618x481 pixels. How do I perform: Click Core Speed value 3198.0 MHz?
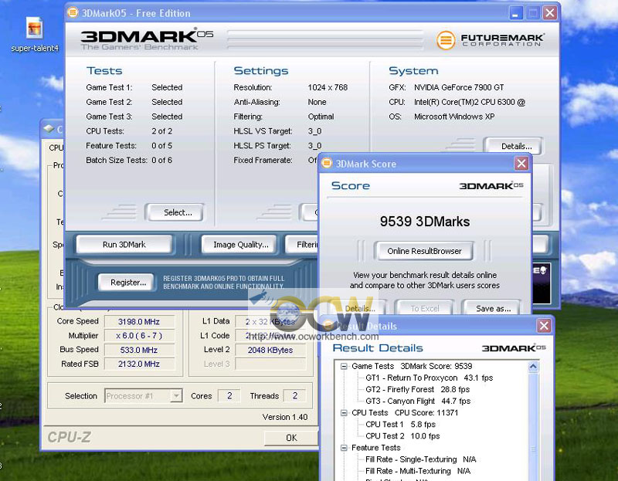139,322
